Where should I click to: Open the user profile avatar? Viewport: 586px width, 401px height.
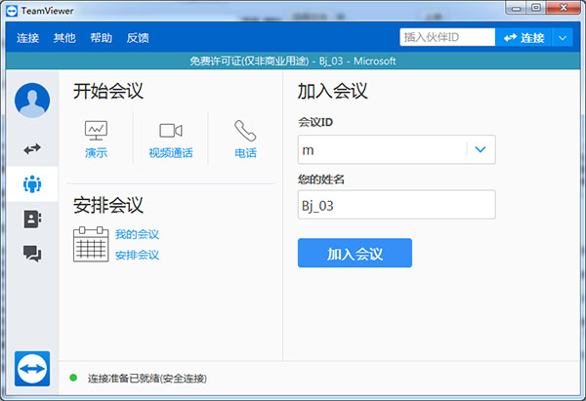32,100
